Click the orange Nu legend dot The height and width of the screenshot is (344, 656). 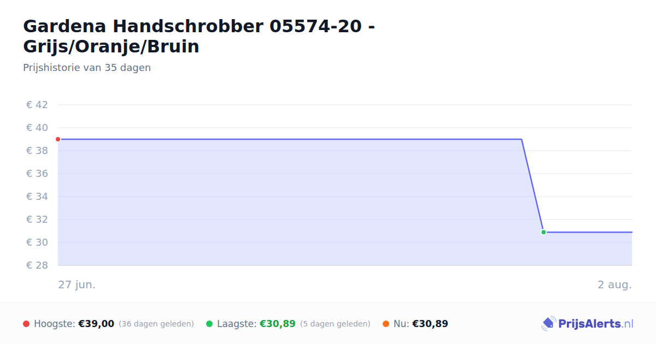(x=386, y=324)
